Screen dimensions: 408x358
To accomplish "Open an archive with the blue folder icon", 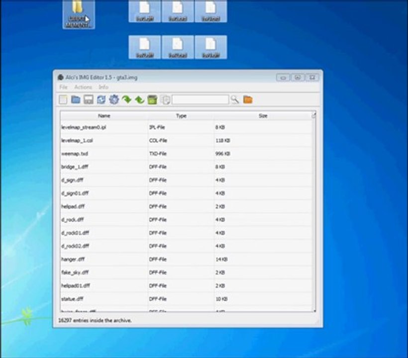I will click(x=76, y=99).
